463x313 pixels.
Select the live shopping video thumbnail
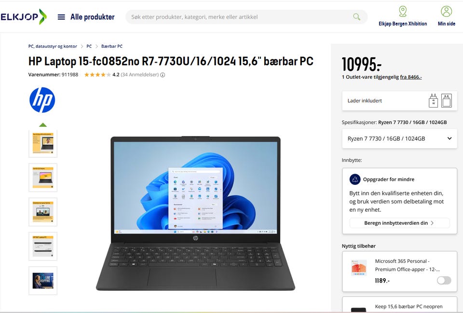pyautogui.click(x=43, y=281)
